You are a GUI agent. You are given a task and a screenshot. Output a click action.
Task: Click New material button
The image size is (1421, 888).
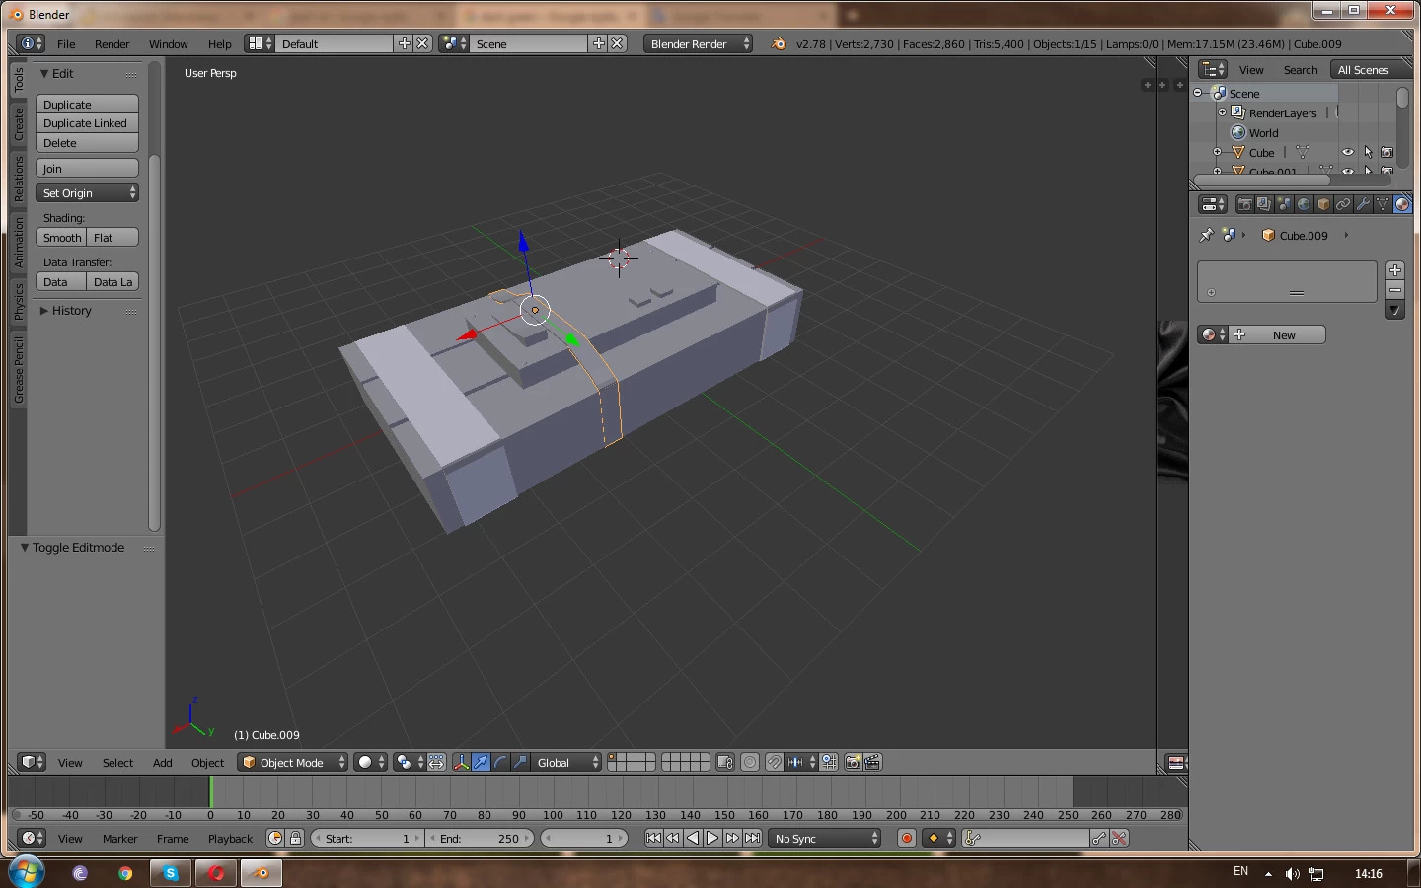coord(1277,334)
